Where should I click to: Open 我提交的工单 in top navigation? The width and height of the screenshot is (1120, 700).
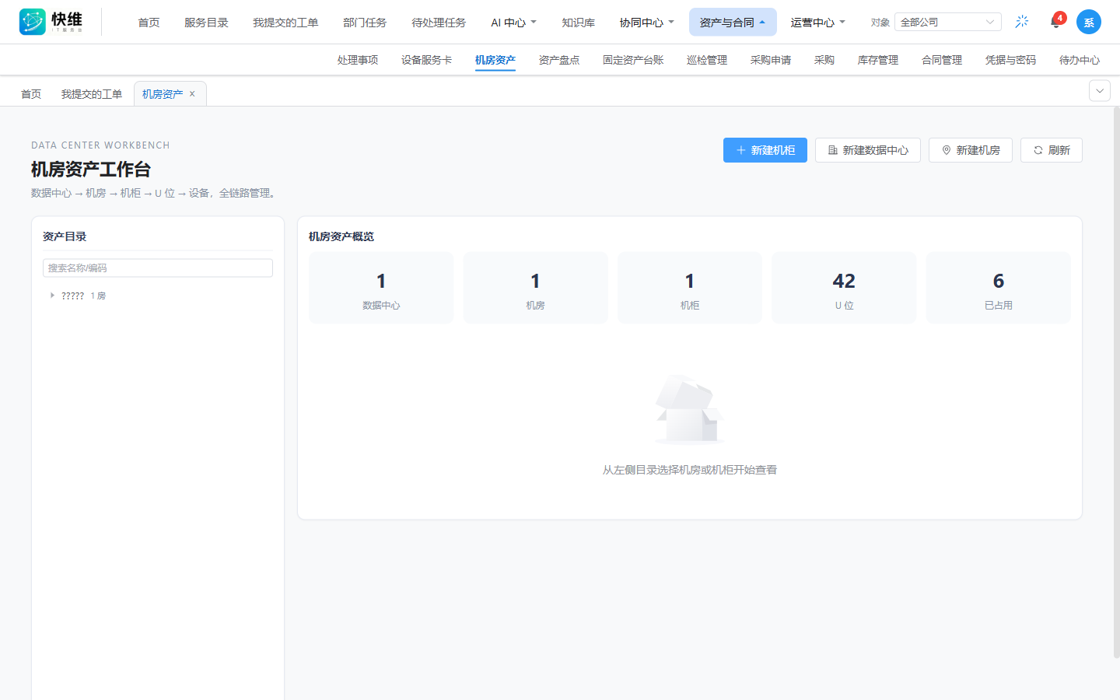(285, 23)
